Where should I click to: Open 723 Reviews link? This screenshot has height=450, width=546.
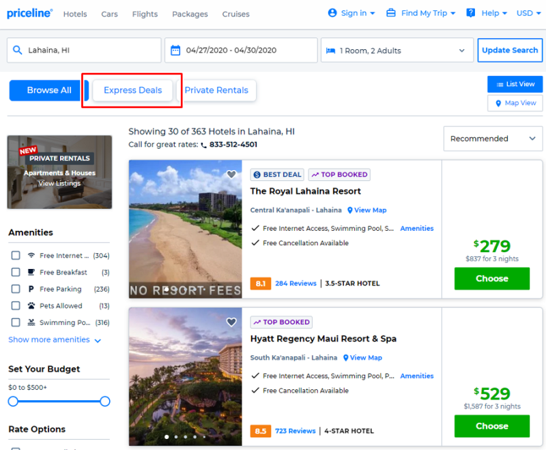pyautogui.click(x=296, y=431)
